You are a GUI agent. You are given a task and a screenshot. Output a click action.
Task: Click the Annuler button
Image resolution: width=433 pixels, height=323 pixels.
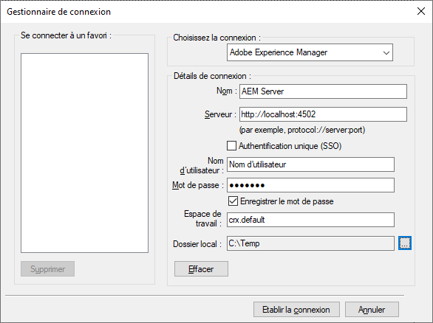pyautogui.click(x=372, y=310)
